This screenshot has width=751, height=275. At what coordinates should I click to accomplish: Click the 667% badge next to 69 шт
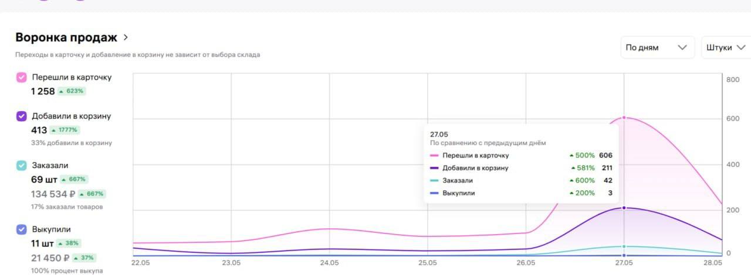[x=74, y=179]
